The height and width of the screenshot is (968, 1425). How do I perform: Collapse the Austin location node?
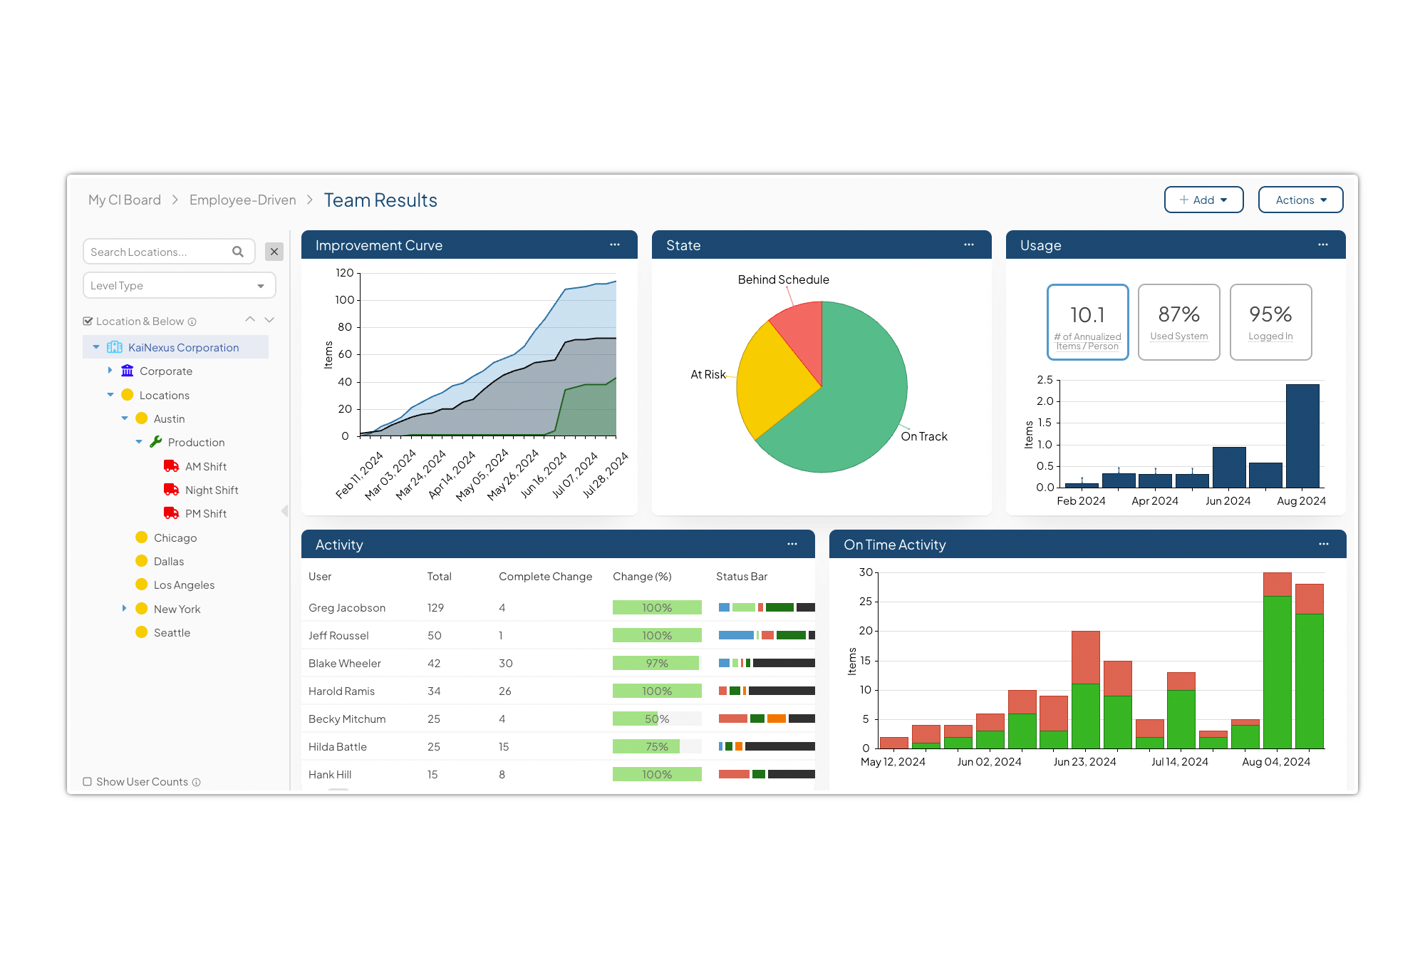tap(125, 418)
